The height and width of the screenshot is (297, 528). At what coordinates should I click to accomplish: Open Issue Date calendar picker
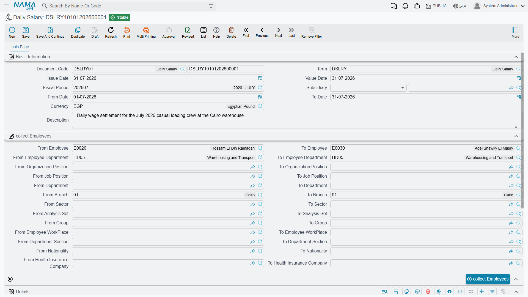tap(260, 78)
